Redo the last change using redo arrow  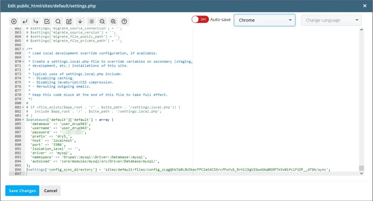coord(36,21)
